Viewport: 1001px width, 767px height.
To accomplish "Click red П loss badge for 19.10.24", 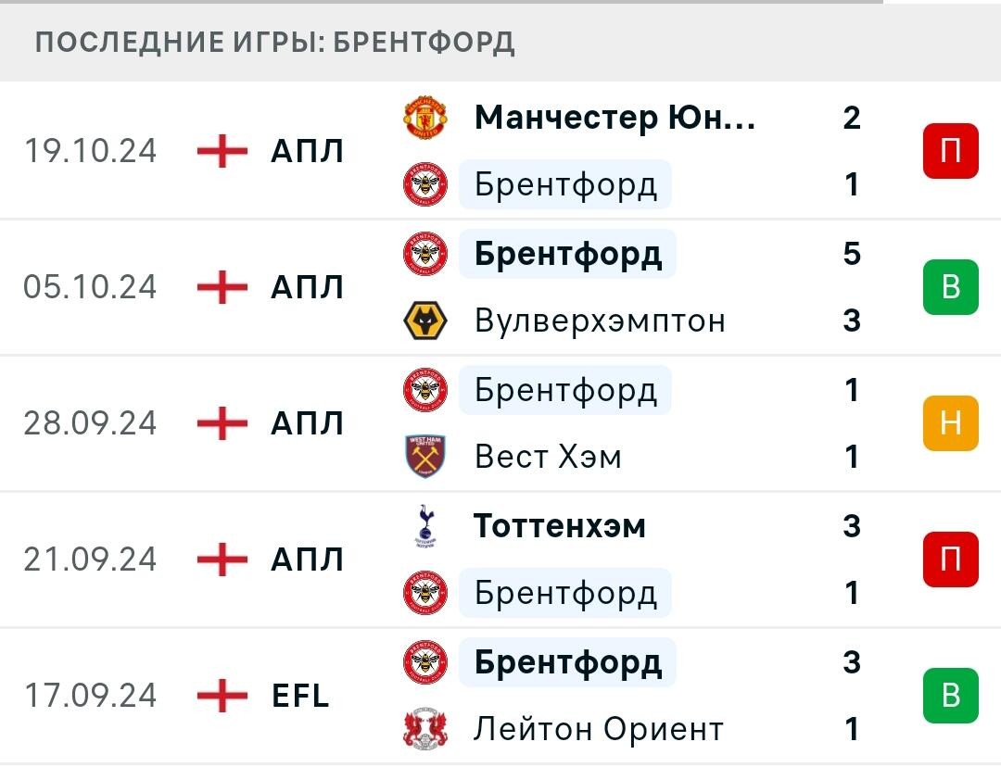I will 951,151.
